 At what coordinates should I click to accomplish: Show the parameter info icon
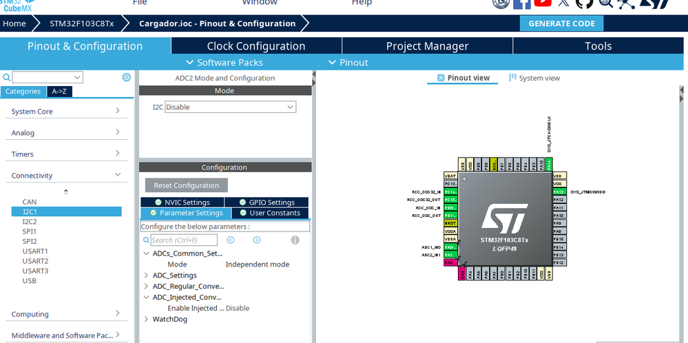[295, 240]
